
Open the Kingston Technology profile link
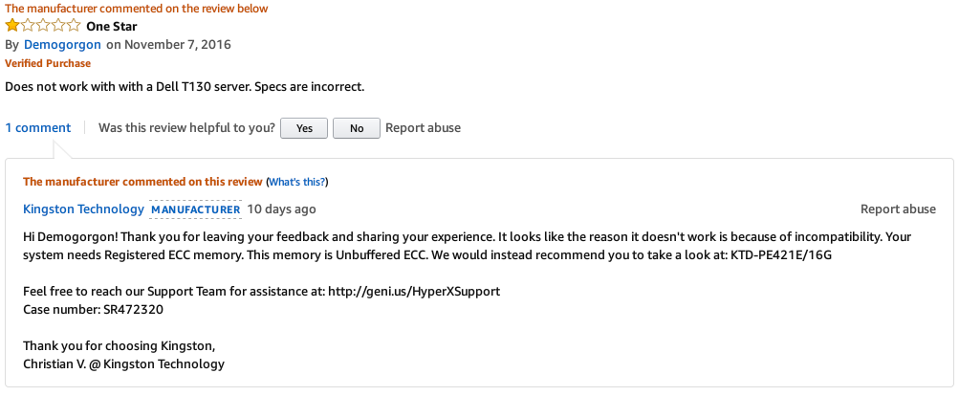[x=83, y=209]
